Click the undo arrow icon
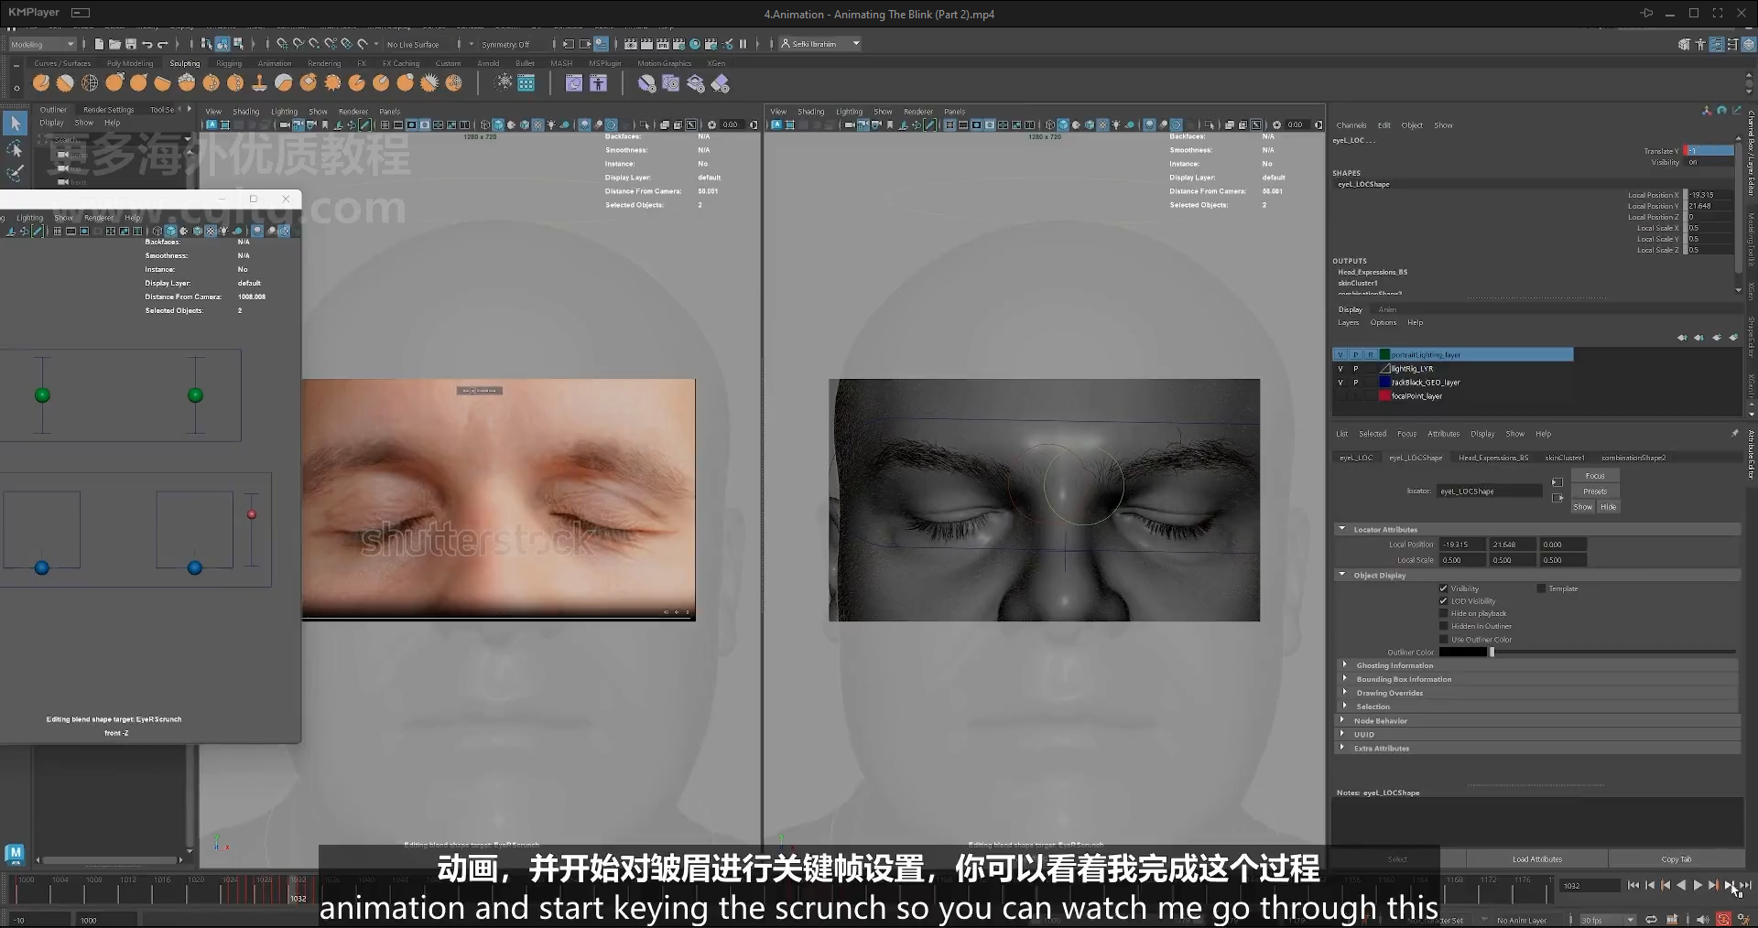This screenshot has height=928, width=1758. click(x=146, y=44)
